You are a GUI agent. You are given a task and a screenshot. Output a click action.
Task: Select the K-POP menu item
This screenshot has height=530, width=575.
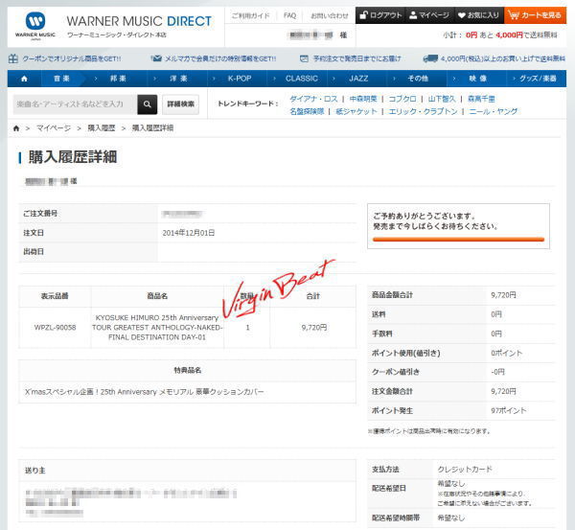240,79
